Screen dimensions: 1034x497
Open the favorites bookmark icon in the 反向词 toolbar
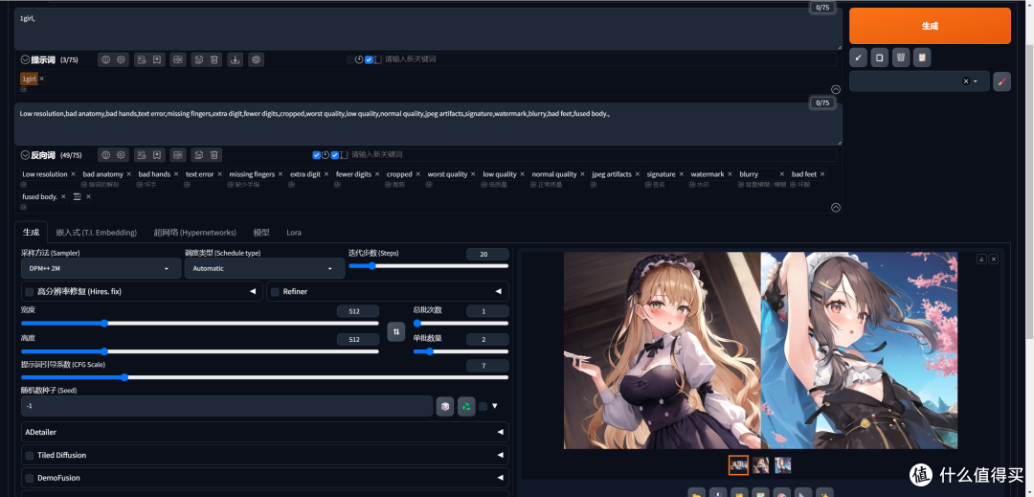pos(157,155)
